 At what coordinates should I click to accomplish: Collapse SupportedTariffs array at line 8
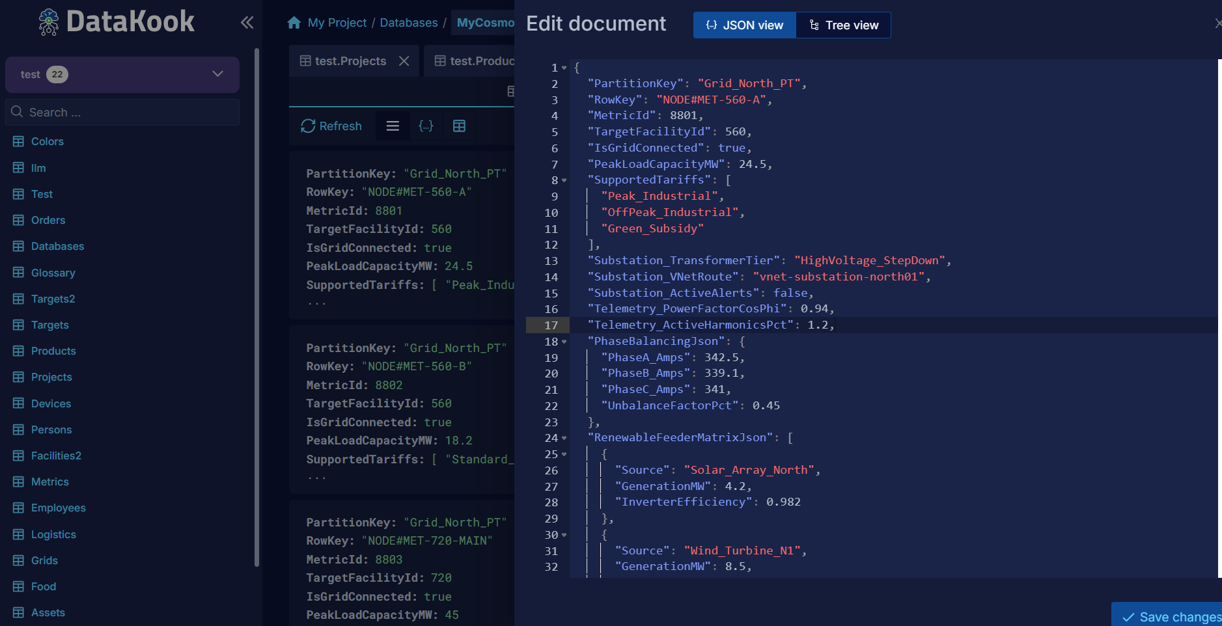click(x=564, y=180)
